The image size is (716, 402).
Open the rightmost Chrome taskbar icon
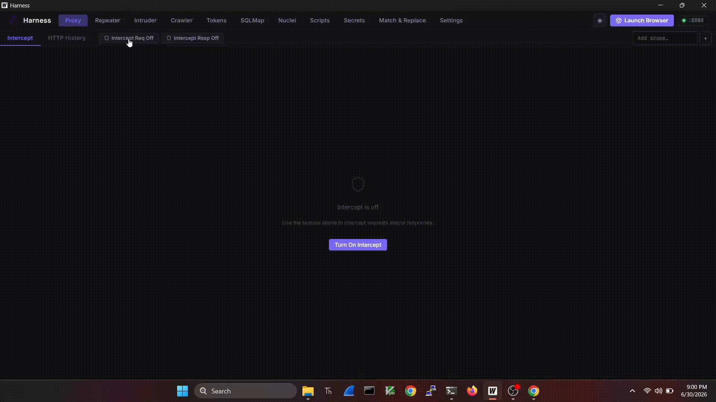(x=534, y=391)
